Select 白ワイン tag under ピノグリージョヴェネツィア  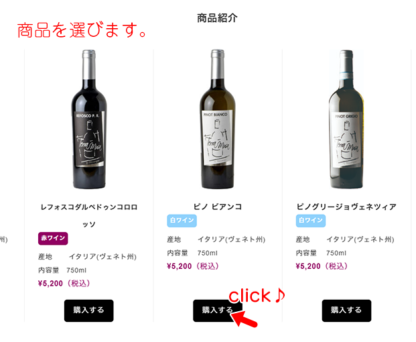[x=311, y=221]
